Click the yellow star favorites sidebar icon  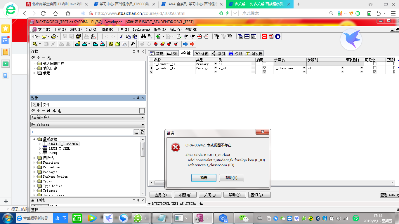(6, 29)
